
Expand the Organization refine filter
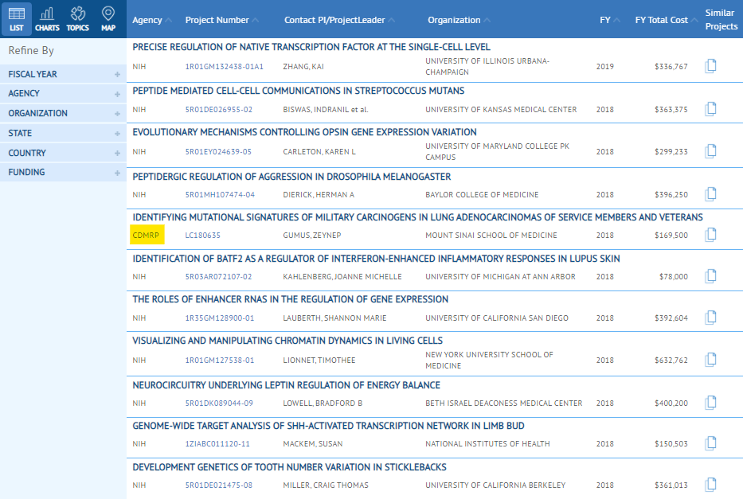pyautogui.click(x=64, y=114)
